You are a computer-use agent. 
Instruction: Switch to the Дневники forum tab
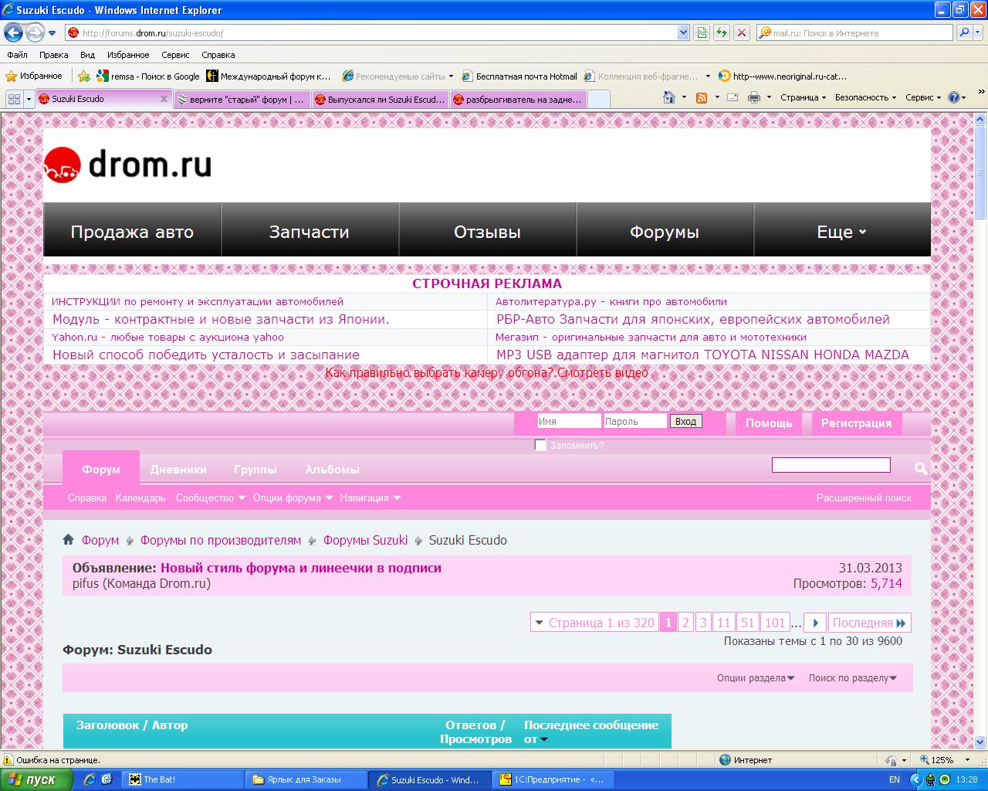tap(178, 469)
